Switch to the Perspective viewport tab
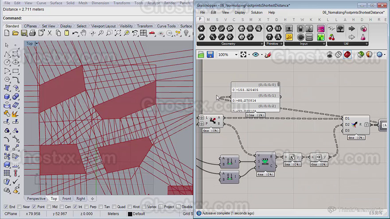Viewport: 390px width, 219px height. (36, 199)
